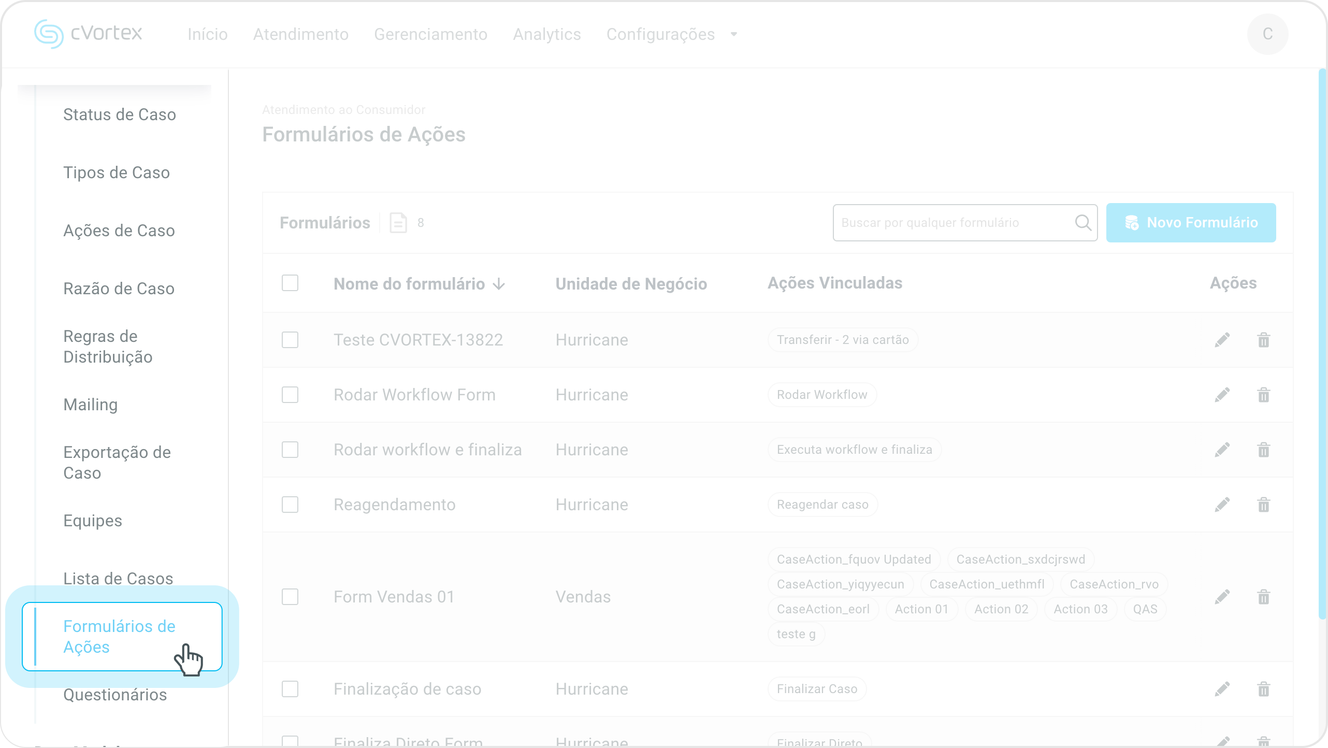
Task: Click the cVortex logo
Action: tap(88, 34)
